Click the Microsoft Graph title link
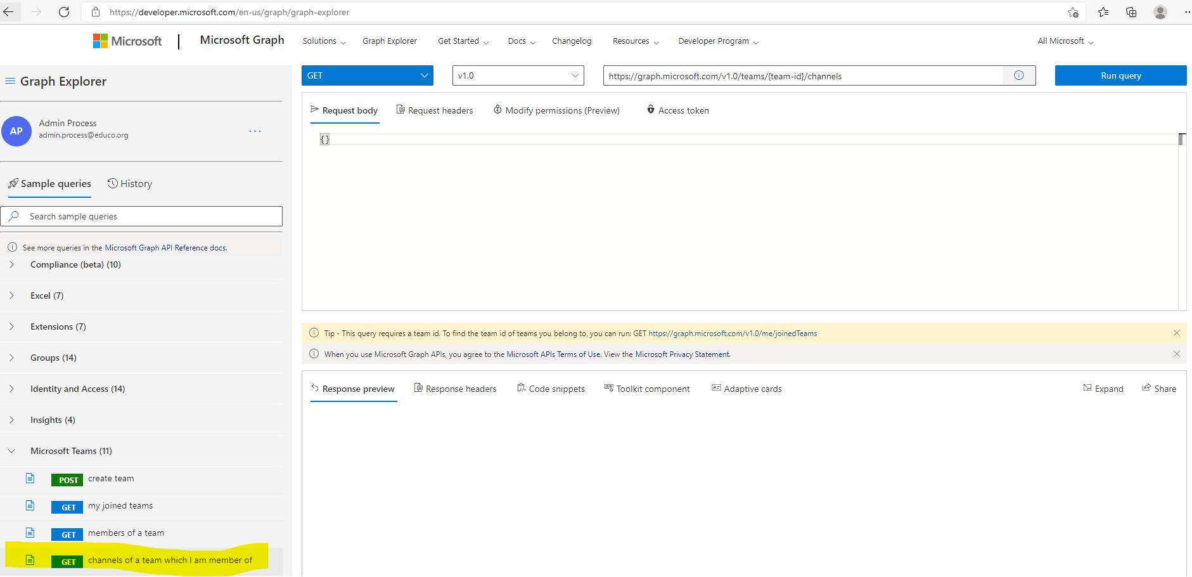 click(x=242, y=40)
